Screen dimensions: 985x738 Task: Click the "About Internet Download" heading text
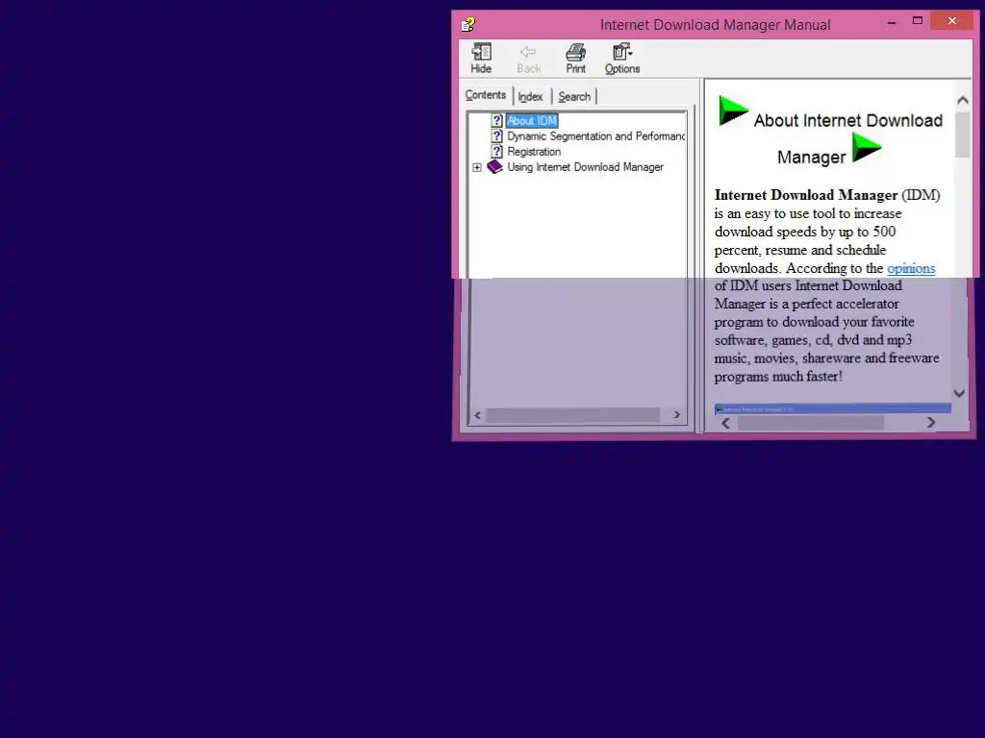pyautogui.click(x=848, y=120)
